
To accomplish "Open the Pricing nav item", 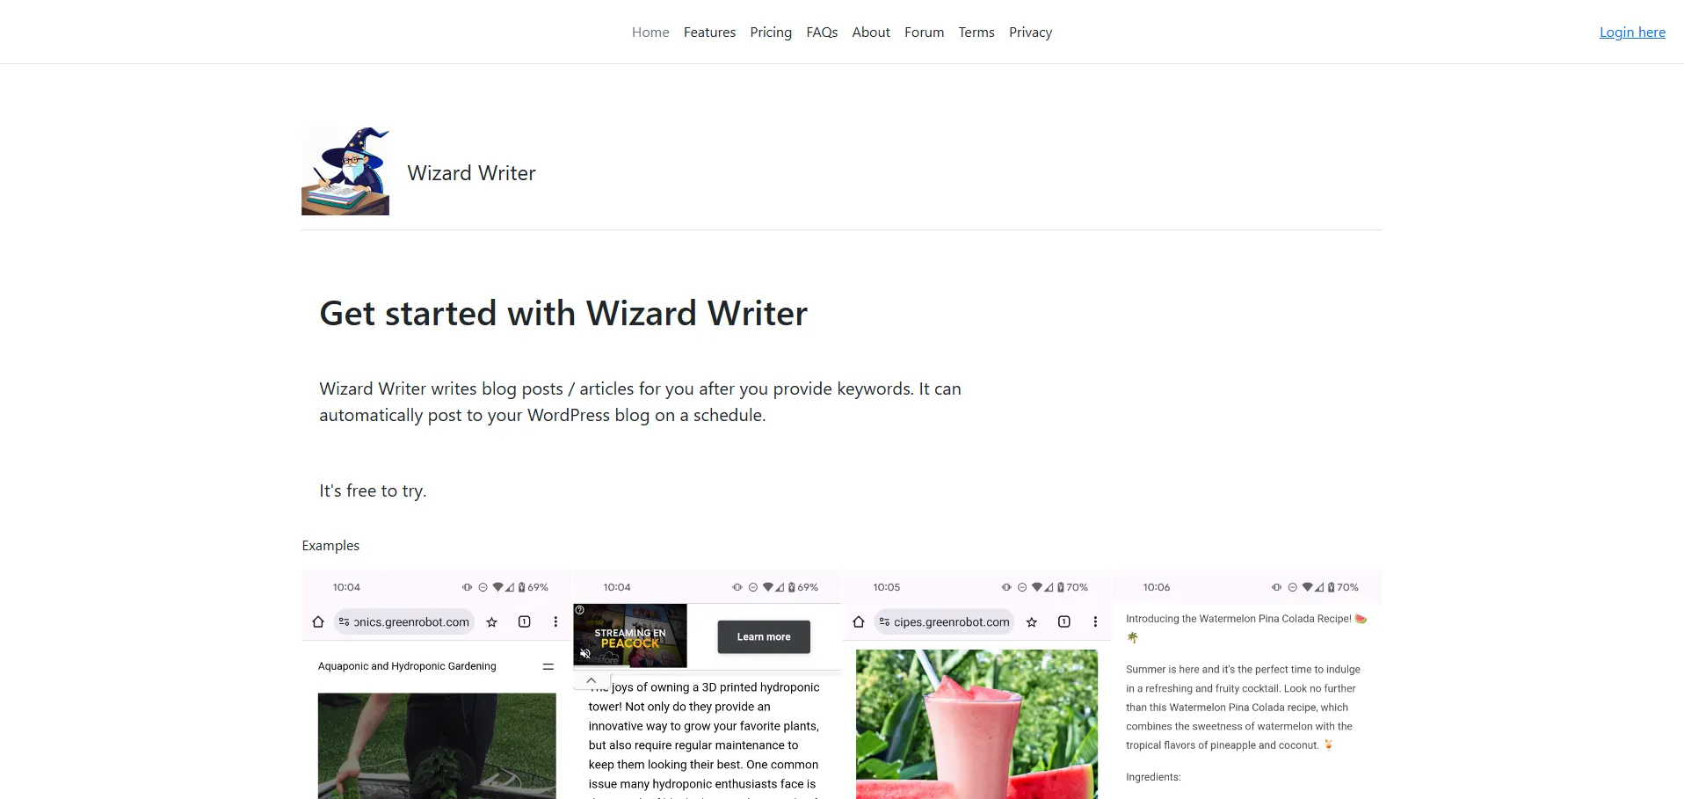I will click(771, 33).
